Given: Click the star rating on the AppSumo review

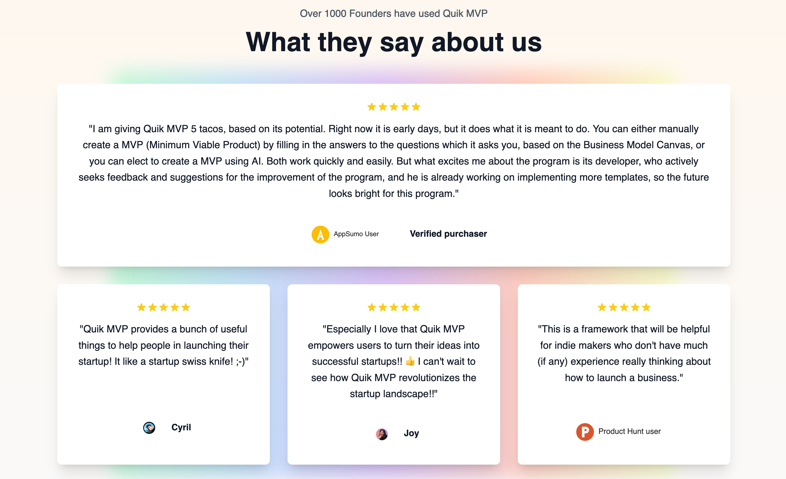Looking at the screenshot, I should (394, 107).
